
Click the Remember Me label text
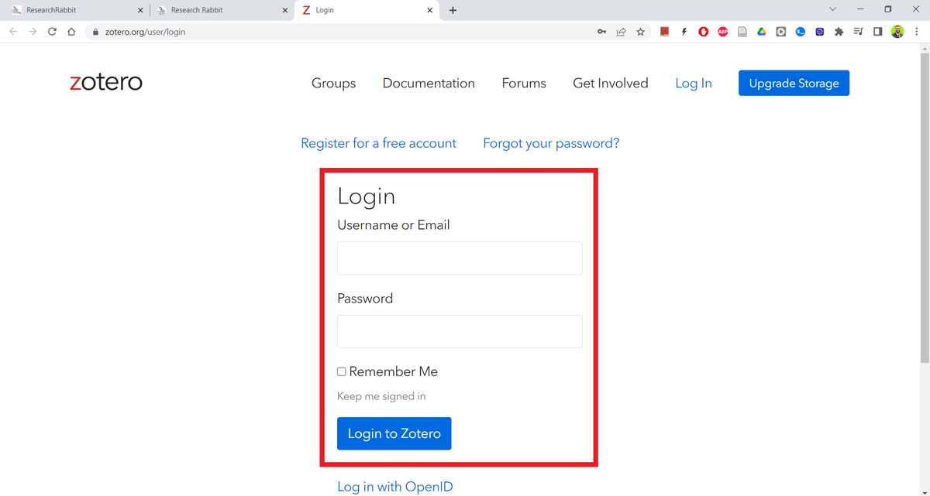click(x=394, y=371)
